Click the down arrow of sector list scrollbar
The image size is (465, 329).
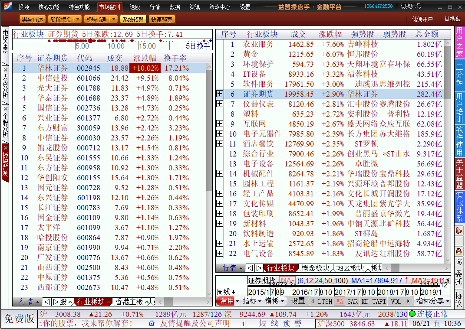[448, 260]
